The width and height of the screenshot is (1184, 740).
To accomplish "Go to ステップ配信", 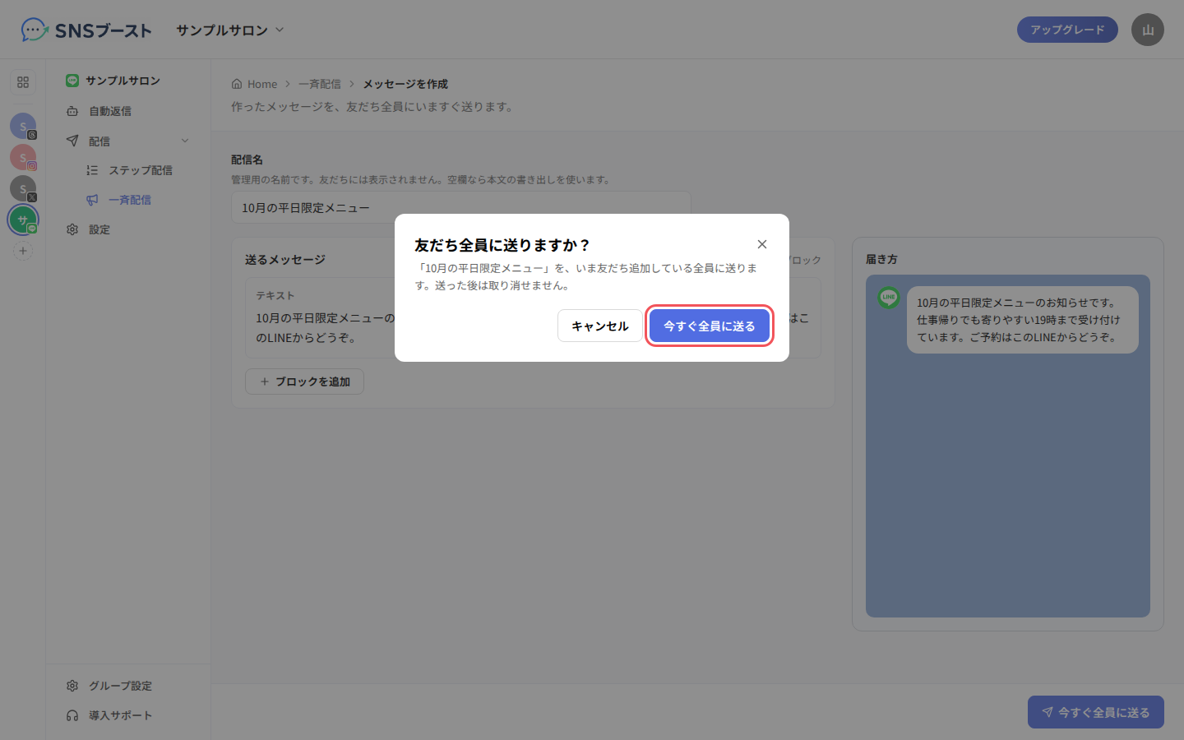I will [x=138, y=170].
